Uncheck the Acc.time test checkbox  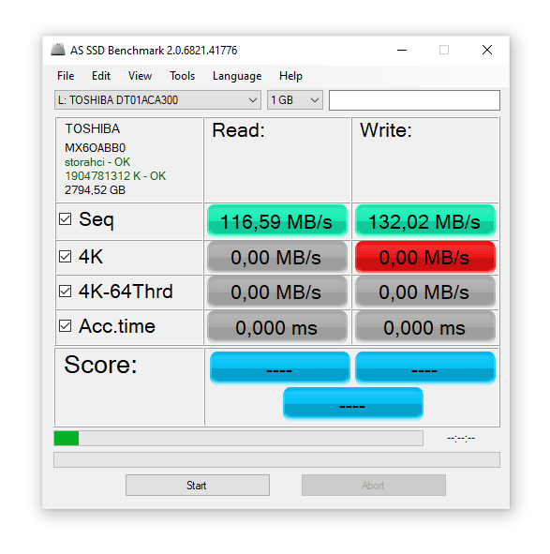pos(66,326)
